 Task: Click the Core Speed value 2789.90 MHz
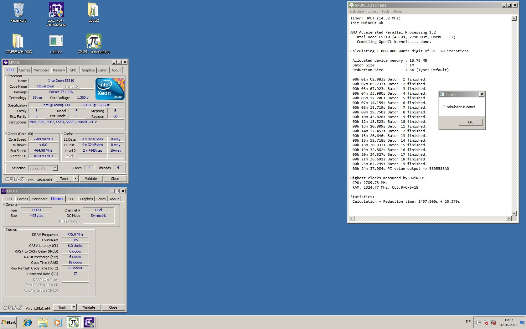pyautogui.click(x=44, y=139)
